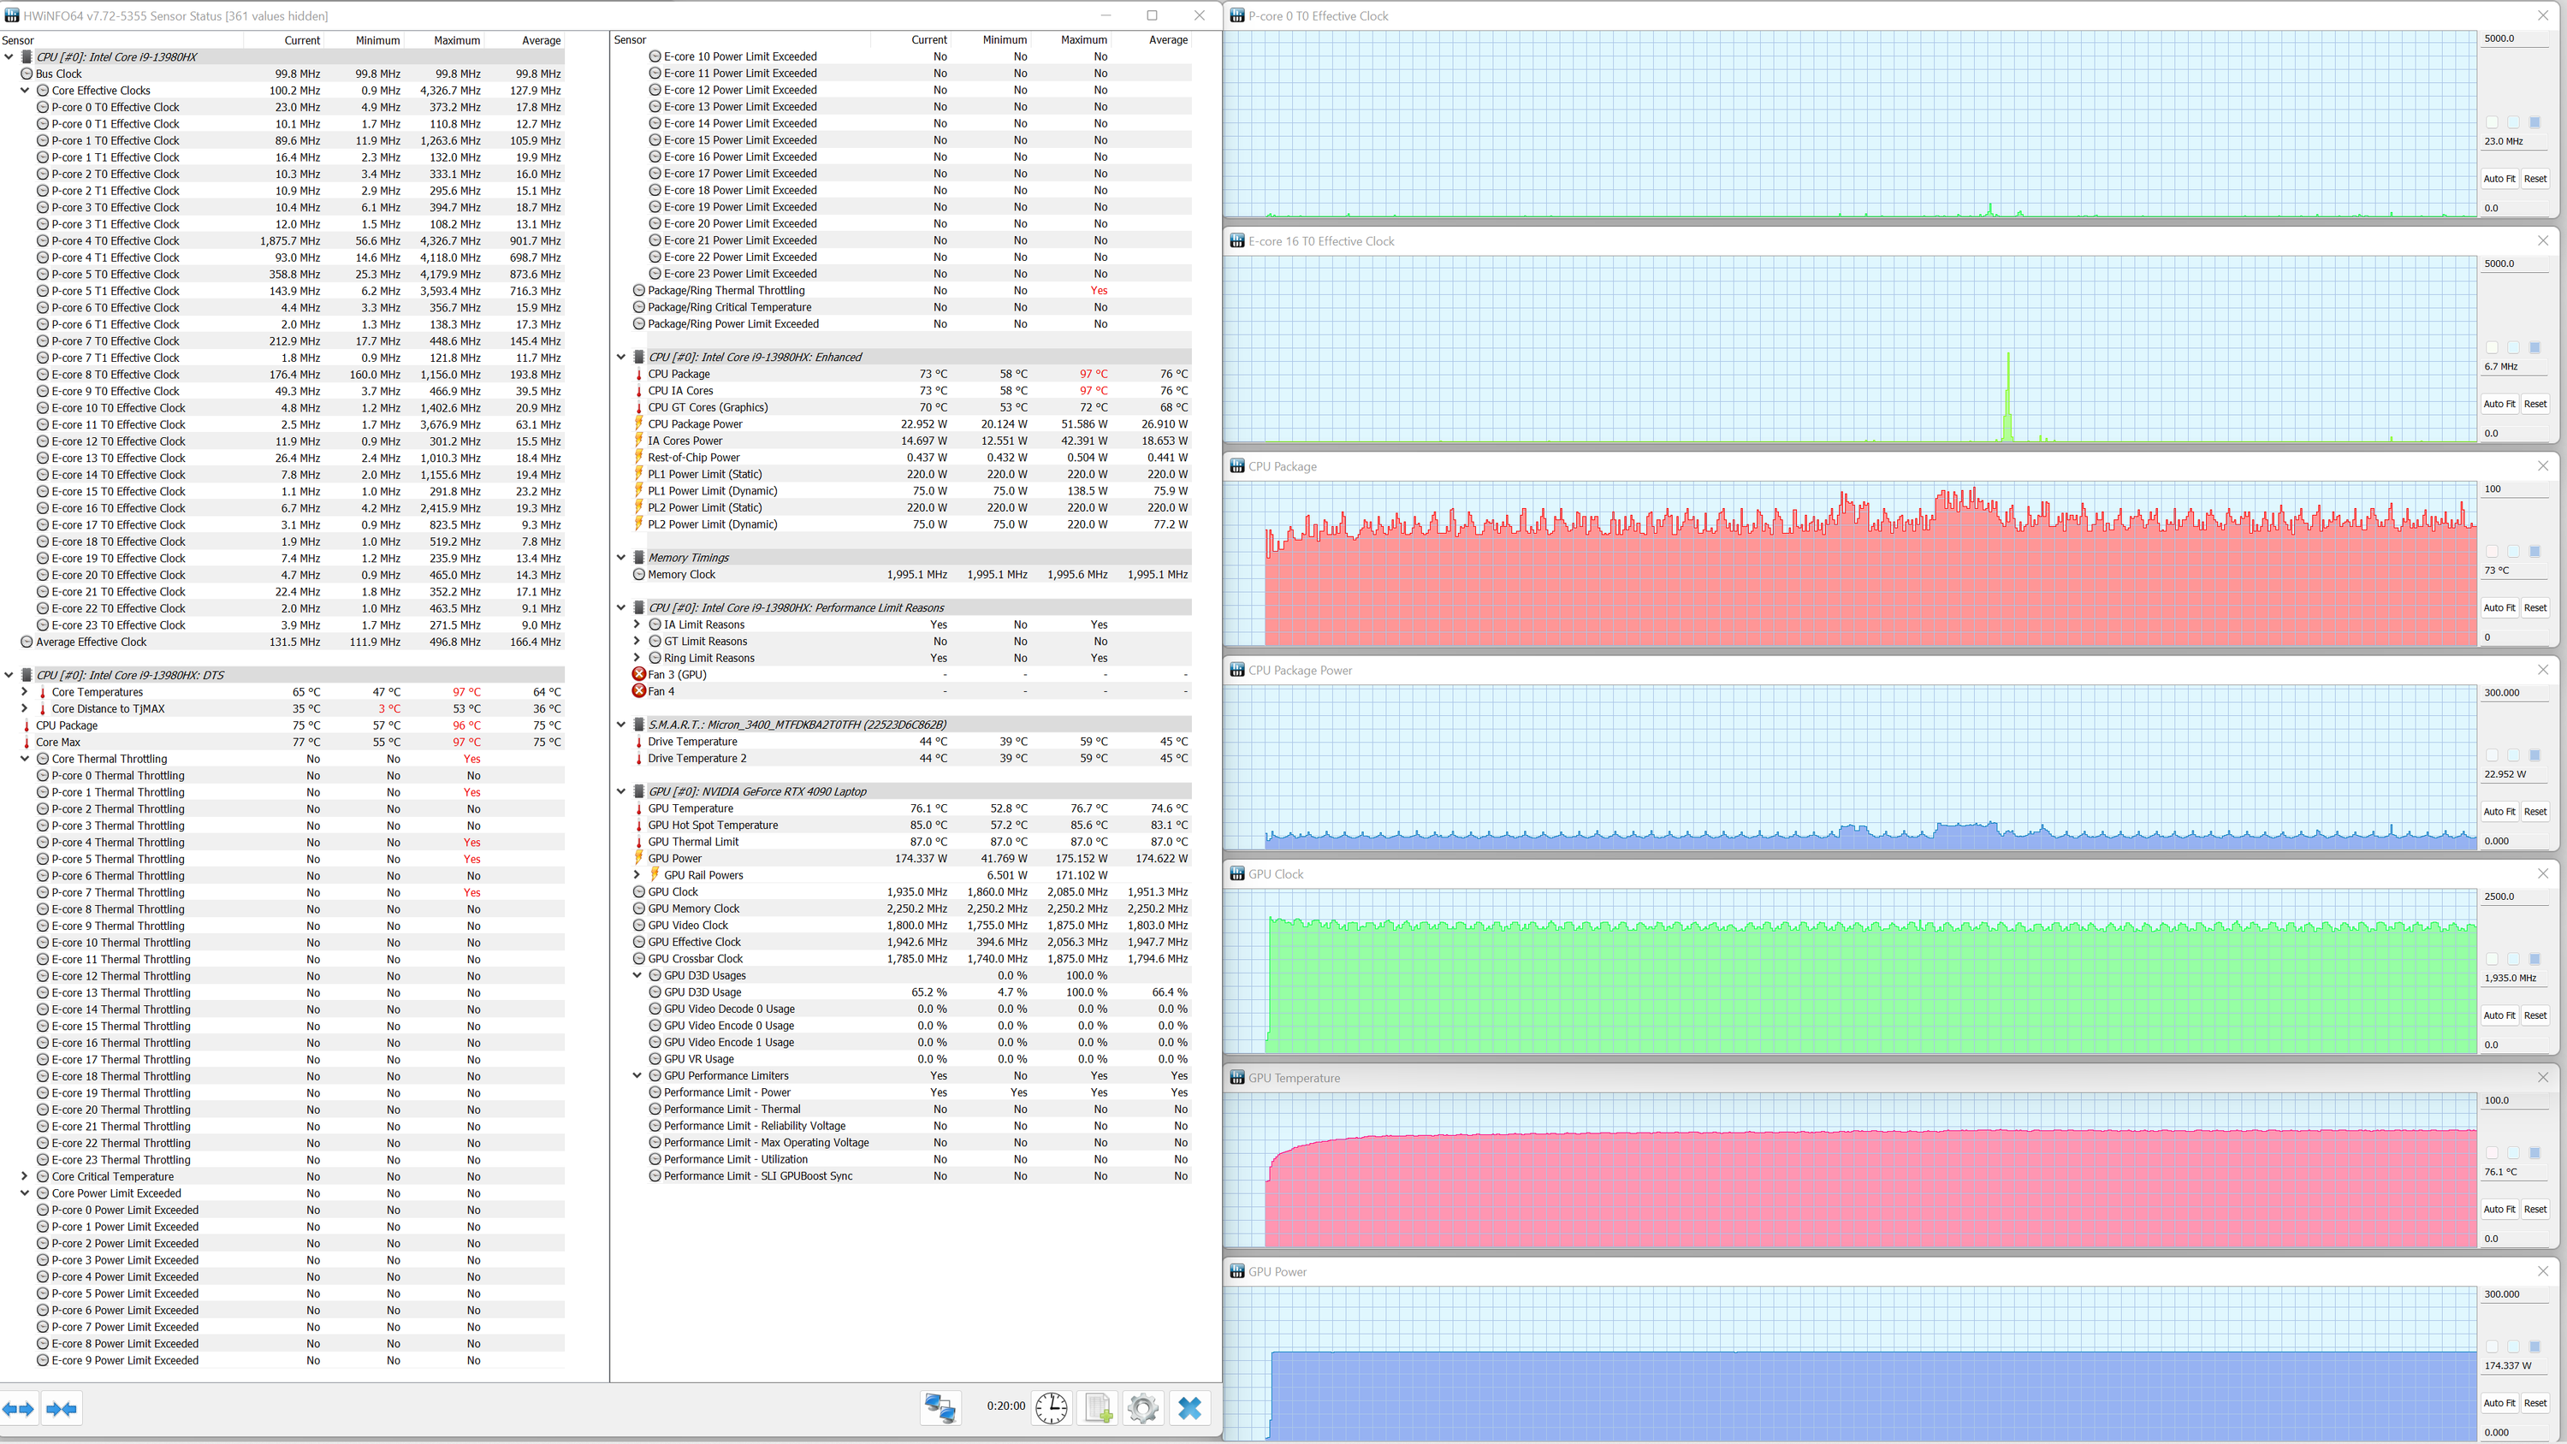
Task: Collapse the Core Effective Clocks group
Action: (25, 91)
